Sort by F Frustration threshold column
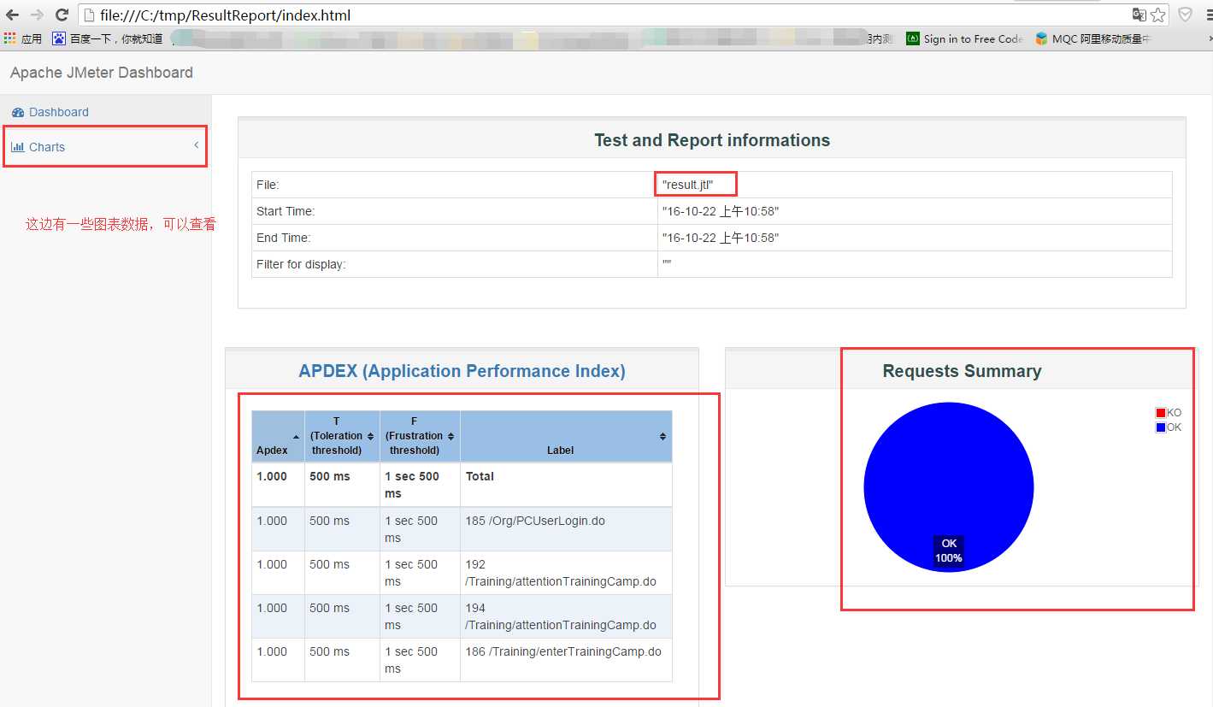The width and height of the screenshot is (1213, 707). (x=420, y=437)
